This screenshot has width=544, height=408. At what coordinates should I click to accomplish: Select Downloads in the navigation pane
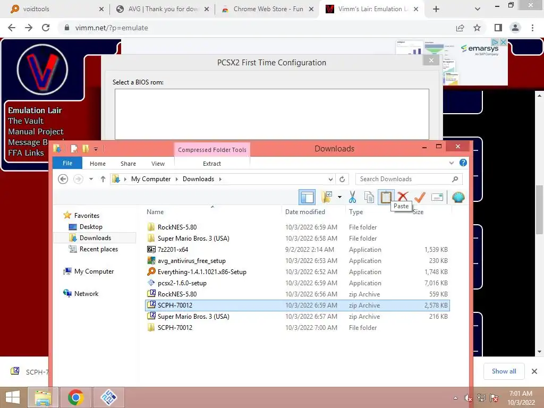pos(95,237)
